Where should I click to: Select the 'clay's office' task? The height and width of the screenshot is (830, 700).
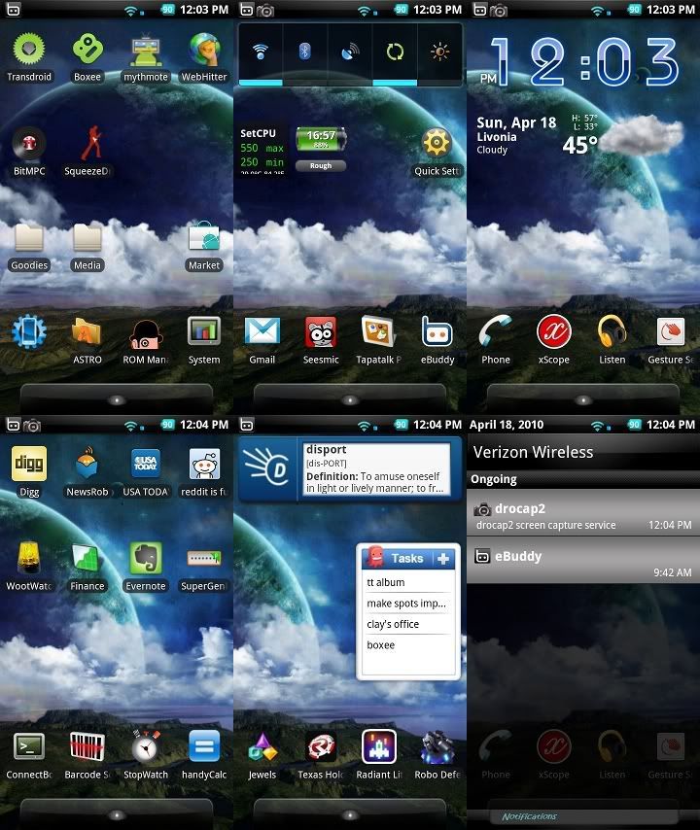point(407,624)
